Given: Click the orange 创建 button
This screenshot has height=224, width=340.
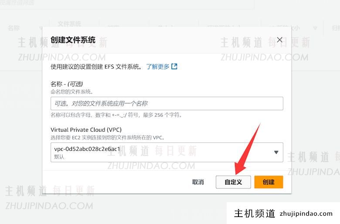Looking at the screenshot, I should pos(269,182).
